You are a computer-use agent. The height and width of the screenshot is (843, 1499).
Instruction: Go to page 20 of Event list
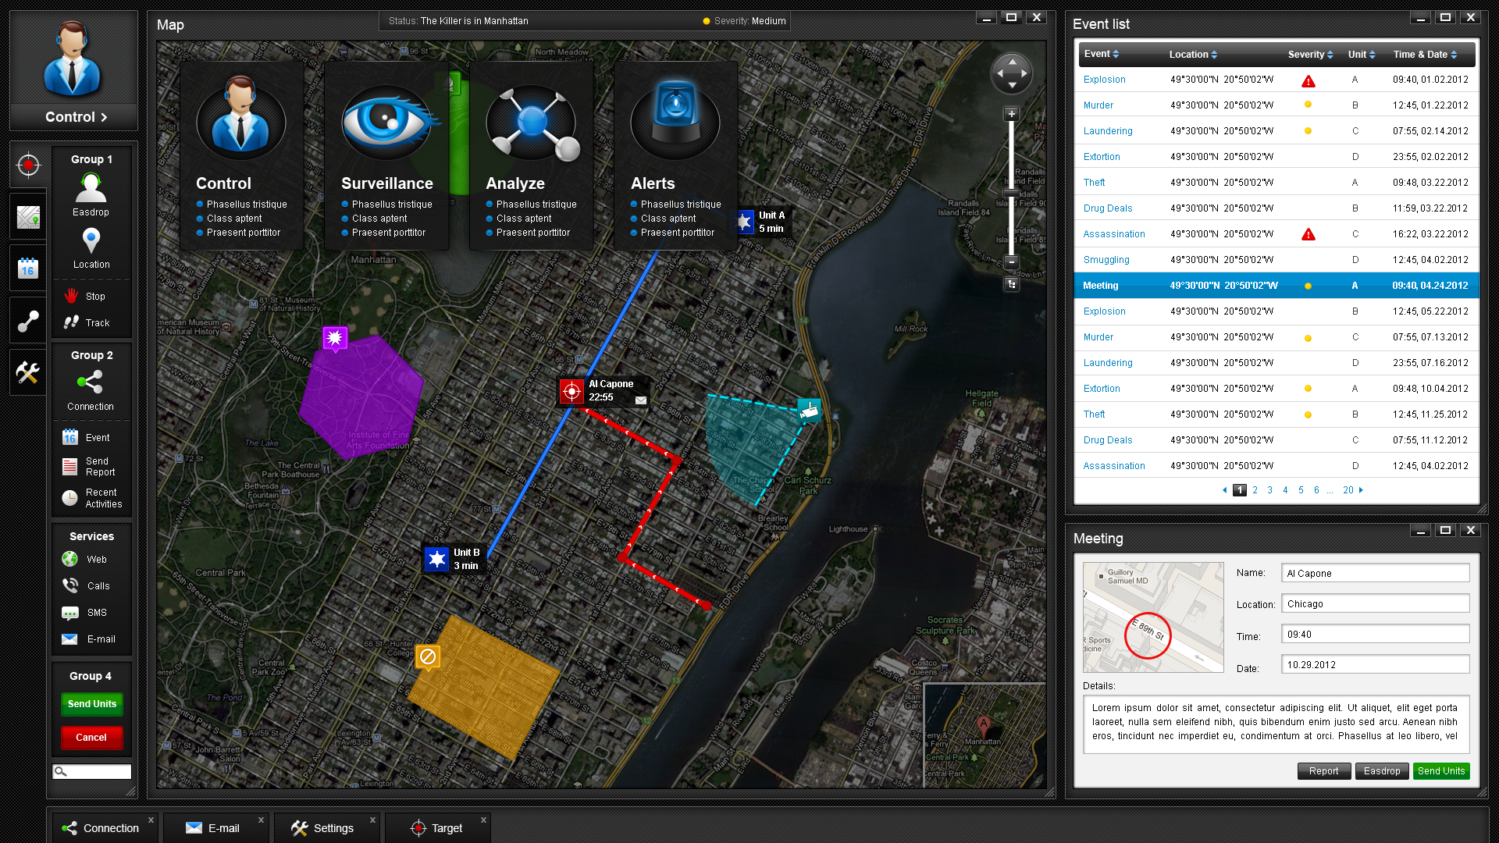(1348, 490)
